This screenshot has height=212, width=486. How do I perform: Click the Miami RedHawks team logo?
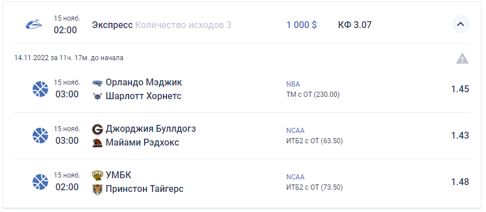coord(98,143)
